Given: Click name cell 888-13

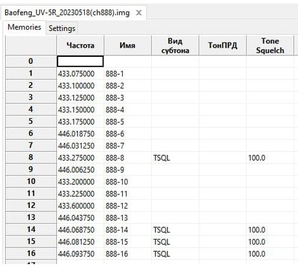Looking at the screenshot, I should click(x=127, y=218).
